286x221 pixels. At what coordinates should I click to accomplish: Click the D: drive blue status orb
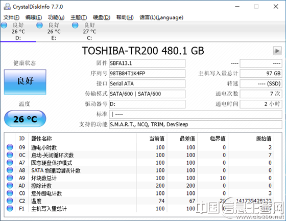click(x=4, y=25)
